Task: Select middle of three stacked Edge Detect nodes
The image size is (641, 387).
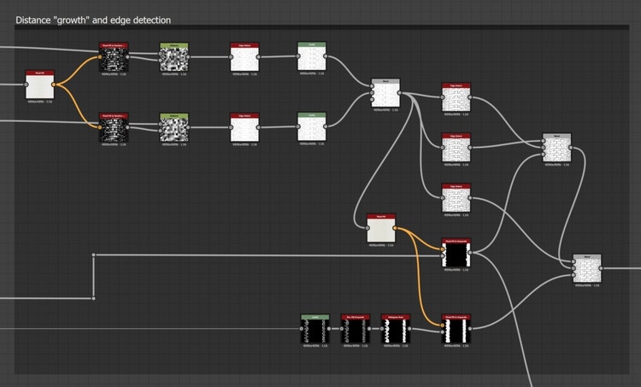Action: point(456,148)
